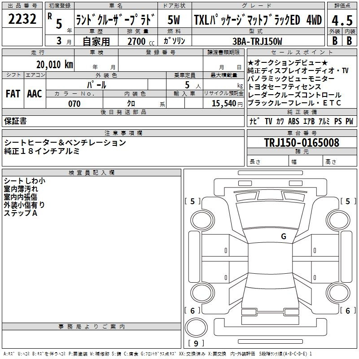The width and height of the screenshot is (359, 359).
Task: Click the 純正18インチアルミ note
Action: 42,151
